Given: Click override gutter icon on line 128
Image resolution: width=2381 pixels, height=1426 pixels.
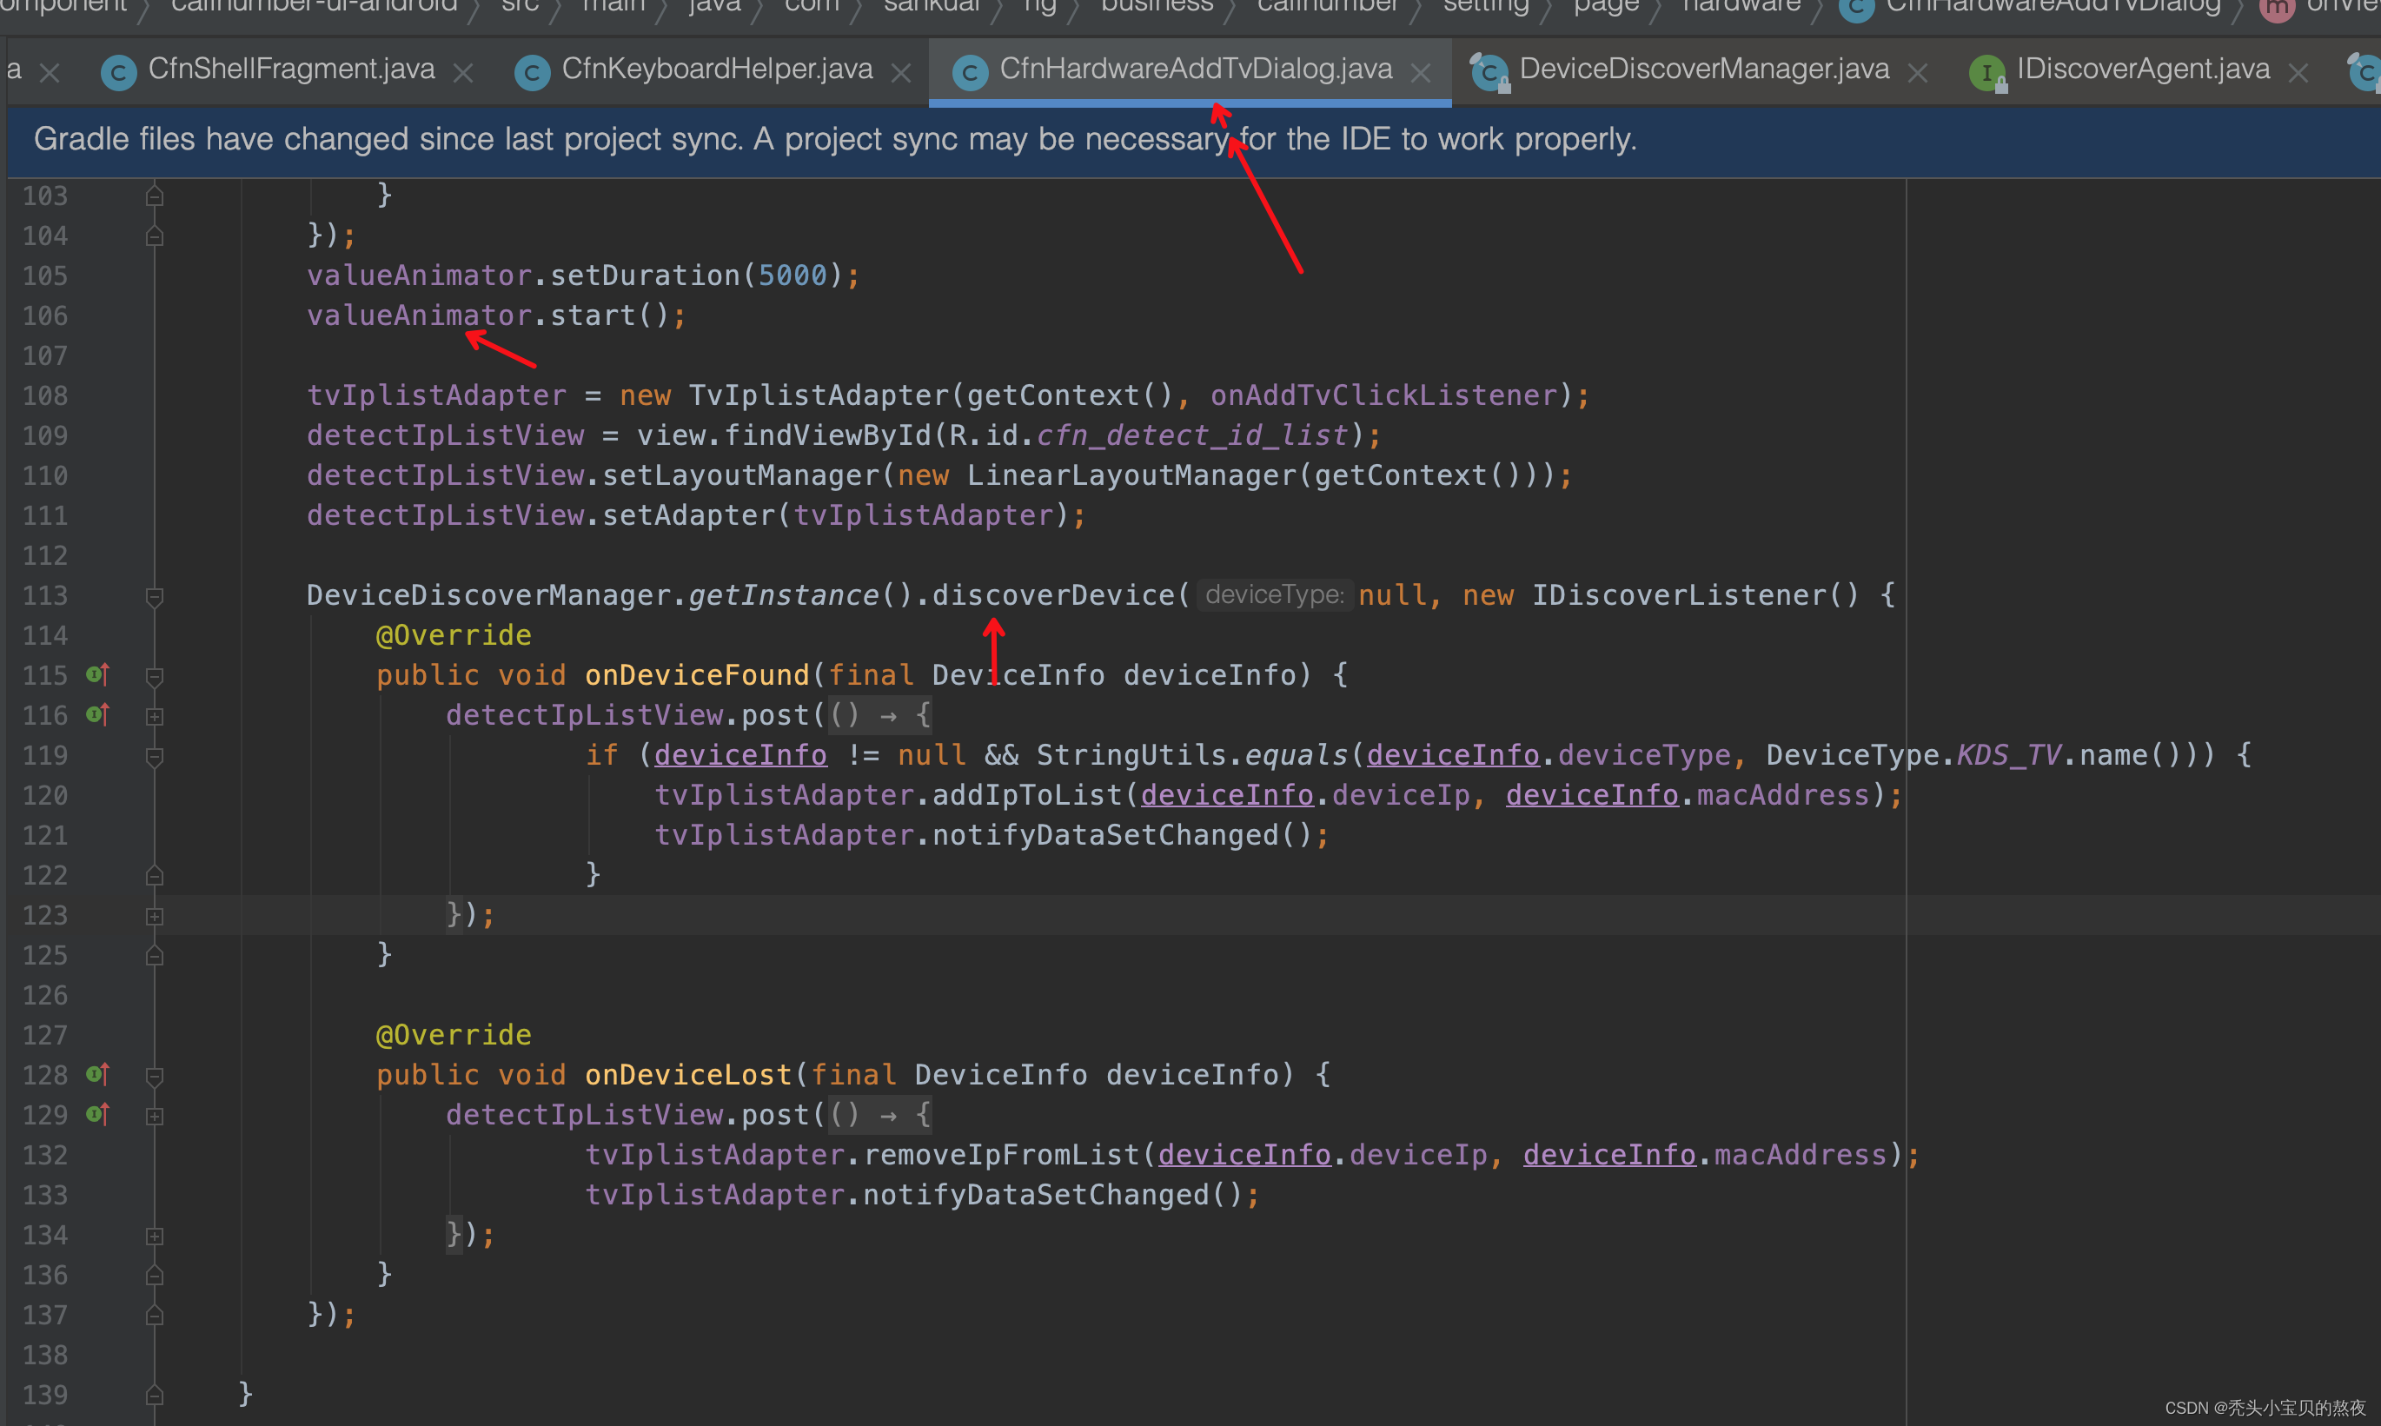Looking at the screenshot, I should [x=97, y=1074].
